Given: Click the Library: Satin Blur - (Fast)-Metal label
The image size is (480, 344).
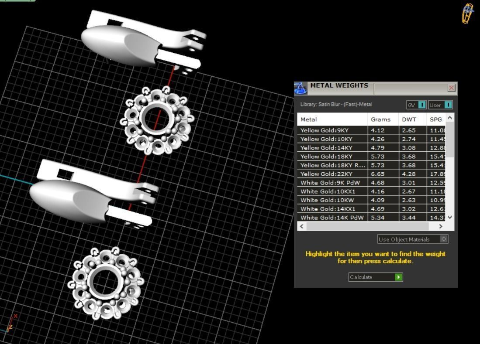Looking at the screenshot, I should [x=336, y=105].
